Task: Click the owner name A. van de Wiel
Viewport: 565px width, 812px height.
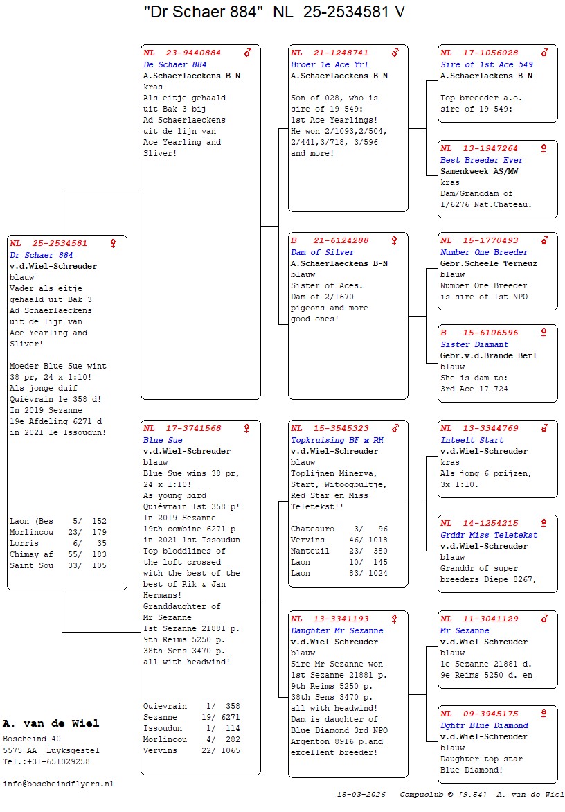Action: 51,723
